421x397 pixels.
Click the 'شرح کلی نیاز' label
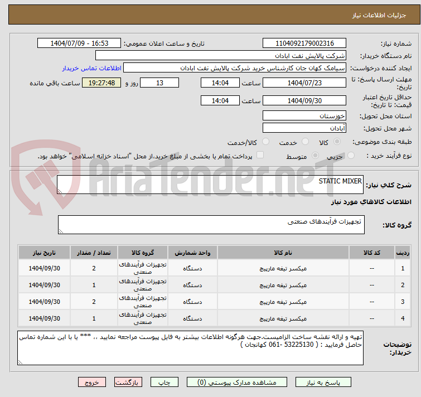coord(389,185)
